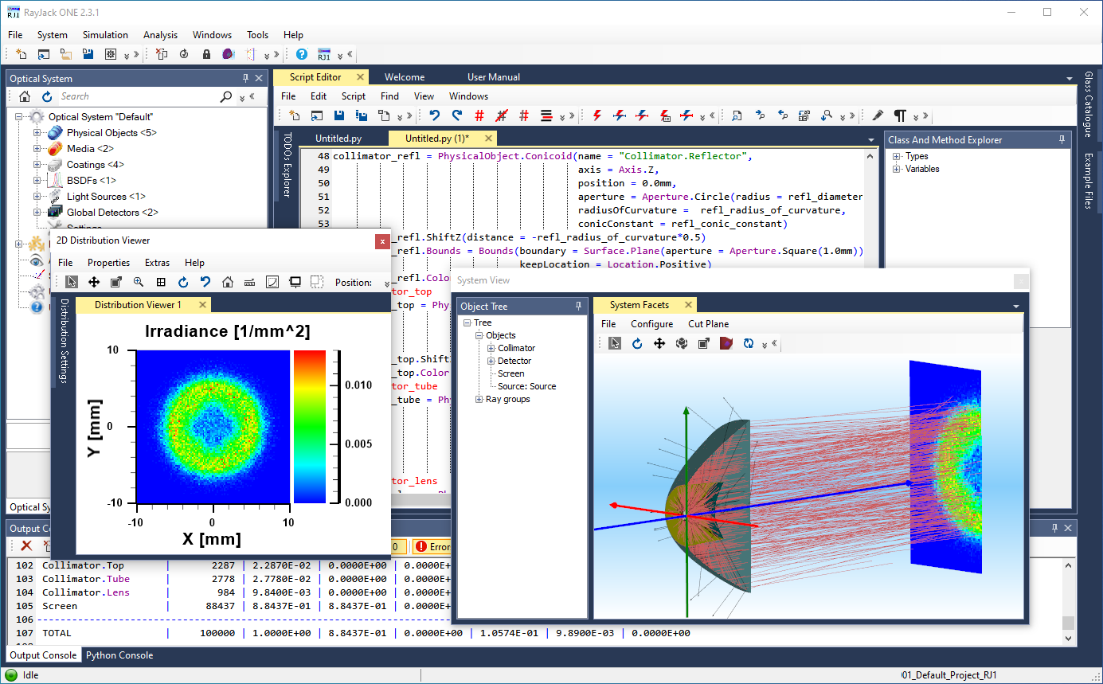Open the Glass Catalogue side panel

pos(1089,104)
